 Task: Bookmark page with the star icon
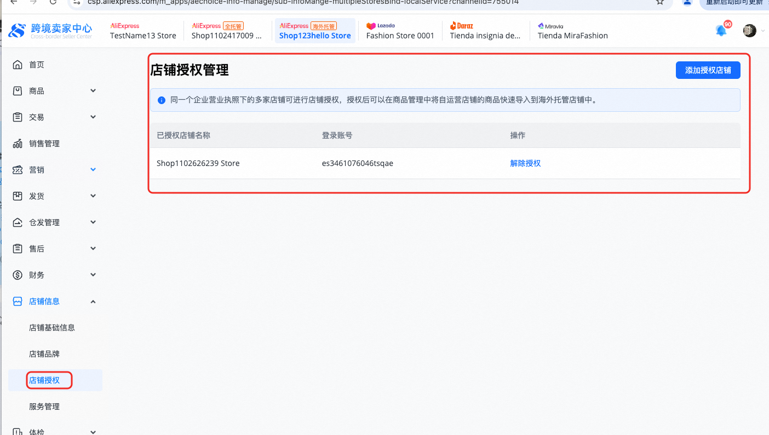tap(660, 2)
